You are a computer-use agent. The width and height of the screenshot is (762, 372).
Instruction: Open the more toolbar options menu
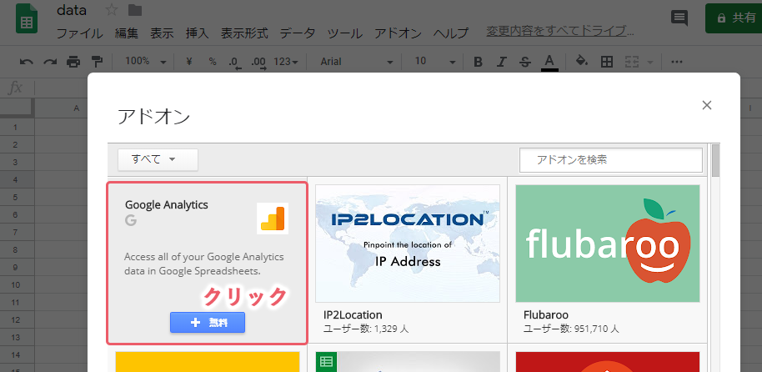click(677, 62)
